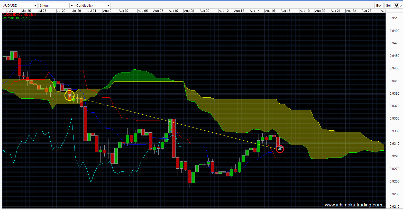Click the 0.9210 price axis label

click(x=395, y=207)
